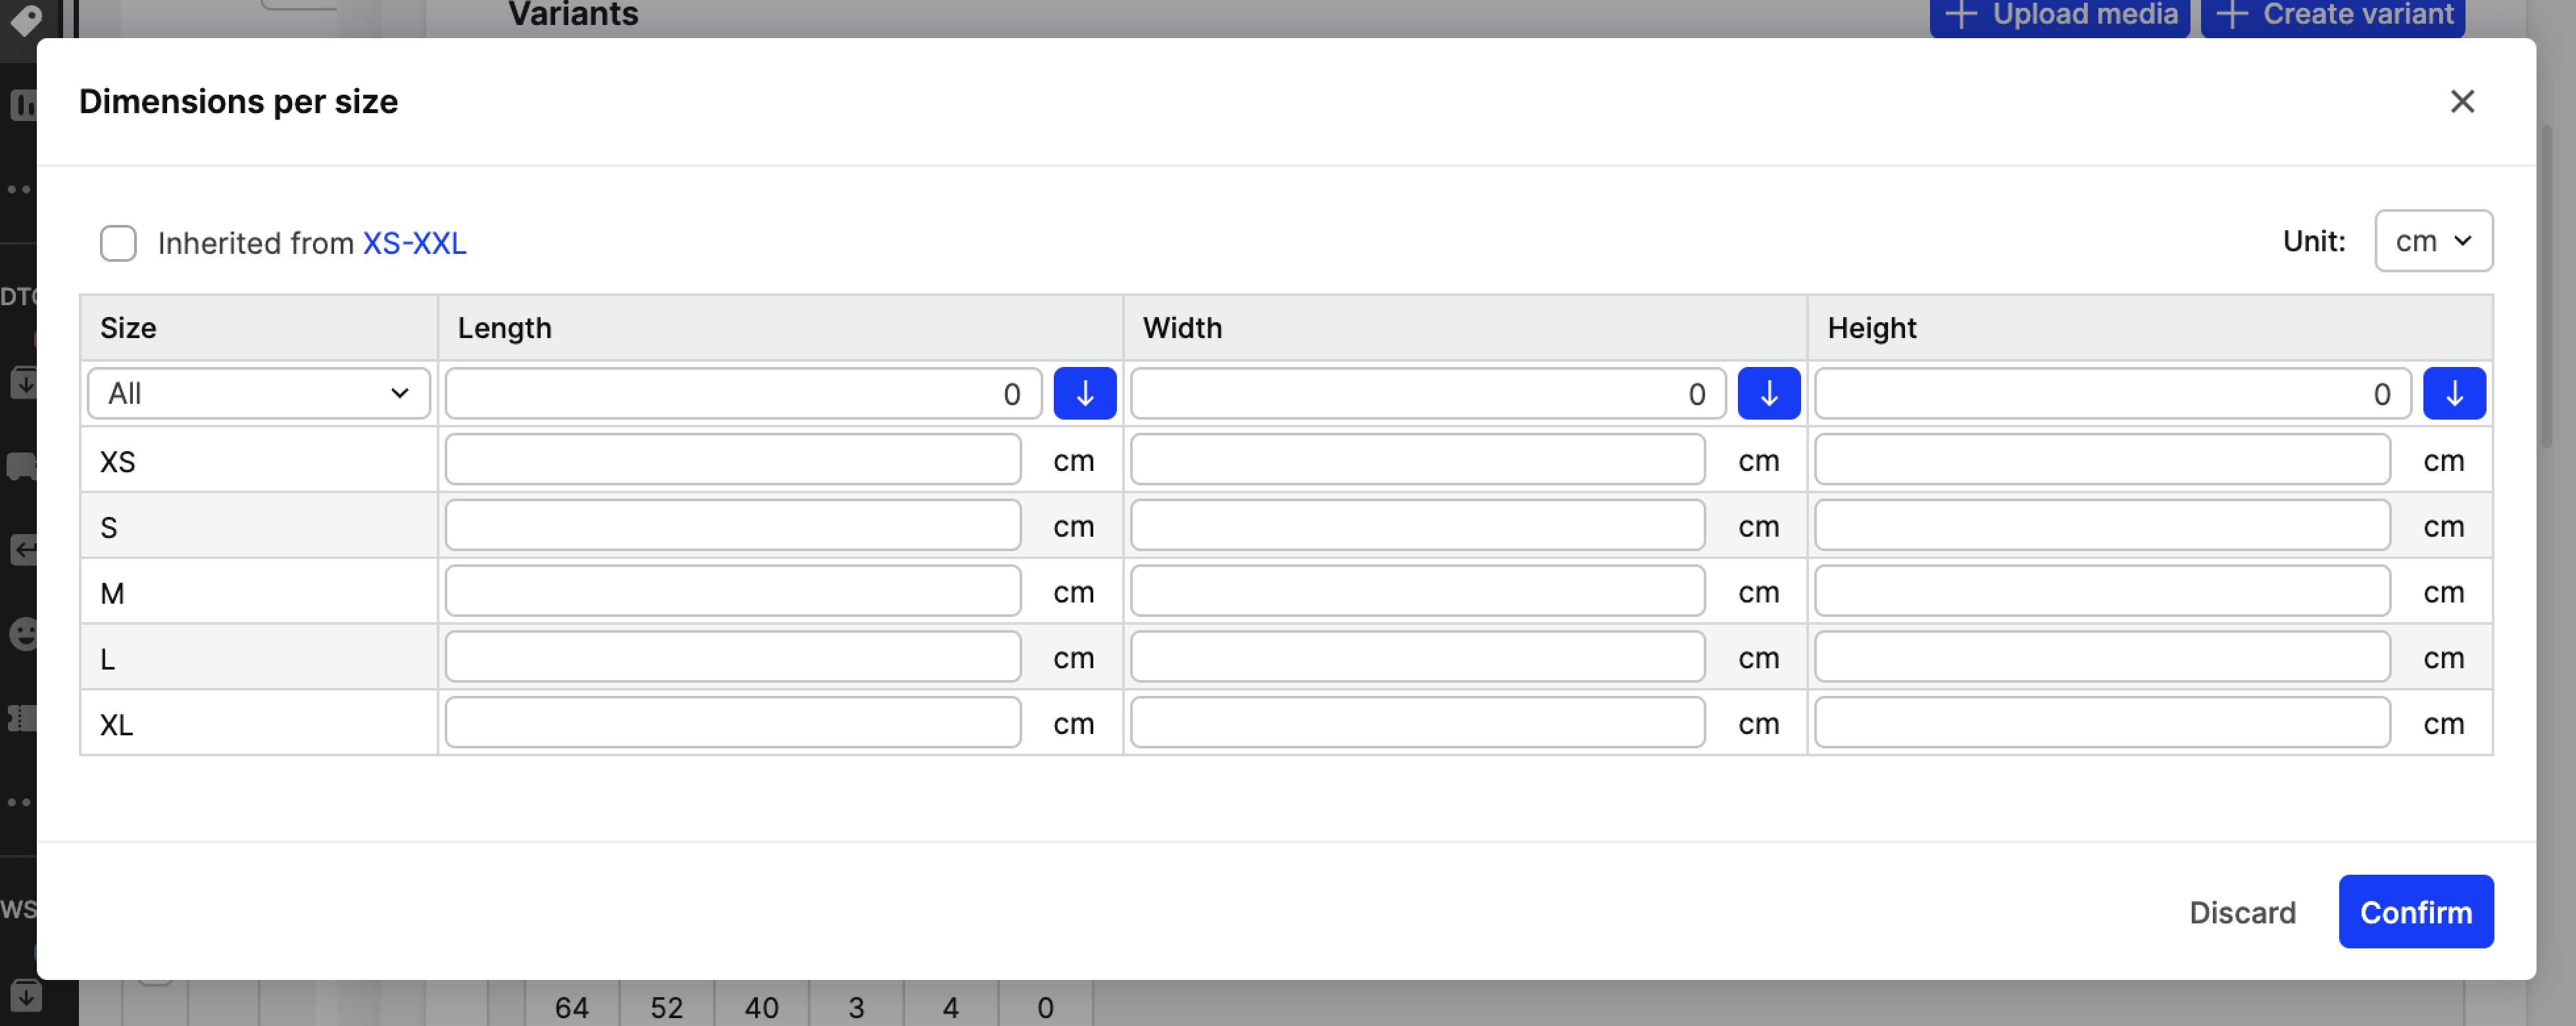Open the XS-XXL size chart link

pos(414,243)
